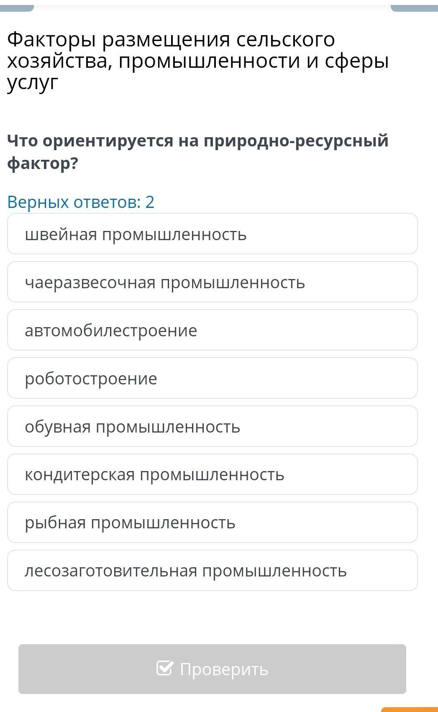The width and height of the screenshot is (438, 712).
Task: Click gray button fragment at top right
Action: pyautogui.click(x=414, y=8)
